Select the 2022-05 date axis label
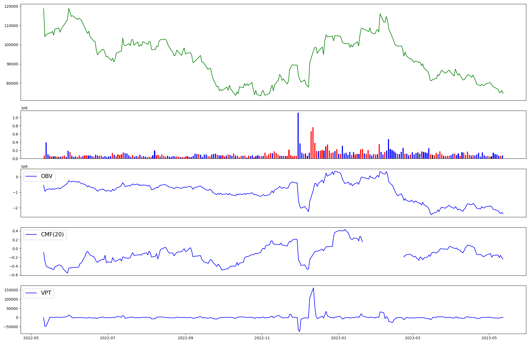This screenshot has height=344, width=530. (31, 338)
